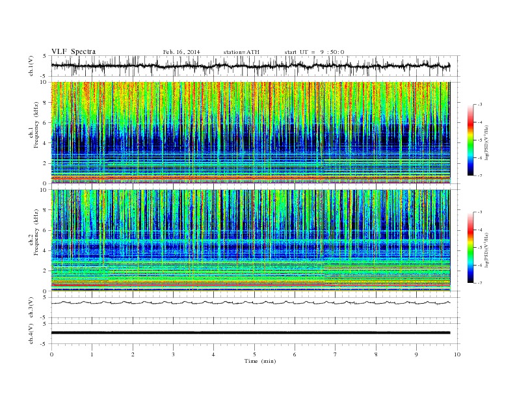Click the ch.1 spectrogram panel
Screen dimensions: 515x398
click(250, 133)
